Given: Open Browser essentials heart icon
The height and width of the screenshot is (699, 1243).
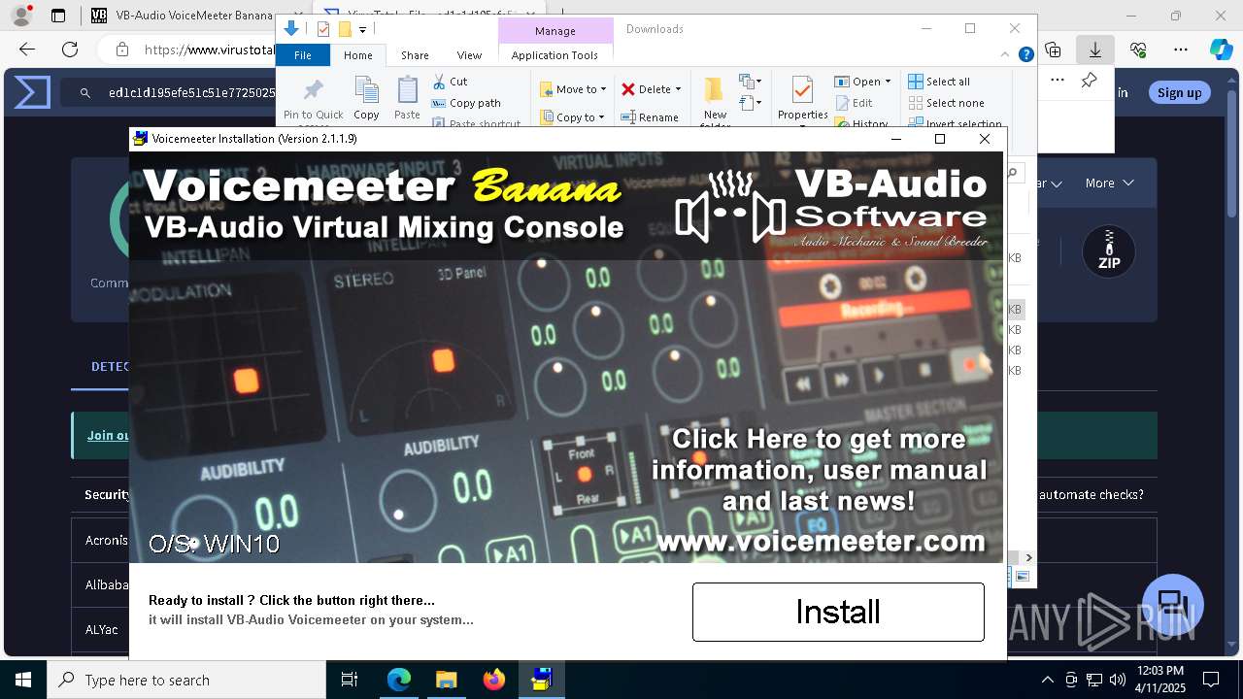Looking at the screenshot, I should pos(1138,50).
